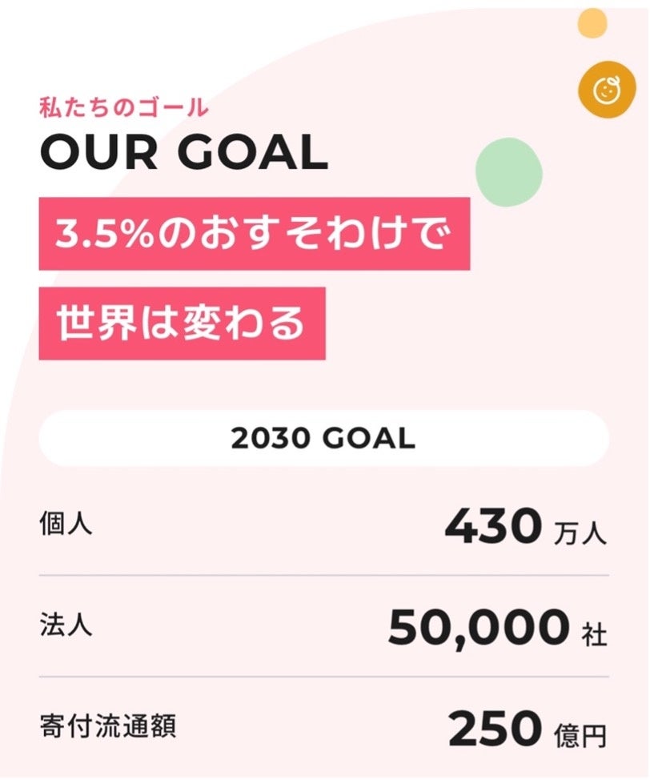650x780 pixels.
Task: Click the OUR GOAL heading
Action: (x=184, y=152)
